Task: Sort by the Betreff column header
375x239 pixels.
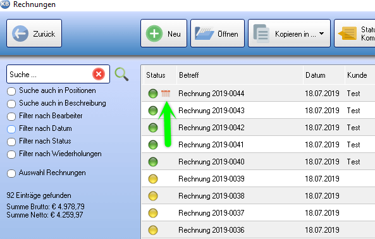Action: point(240,75)
